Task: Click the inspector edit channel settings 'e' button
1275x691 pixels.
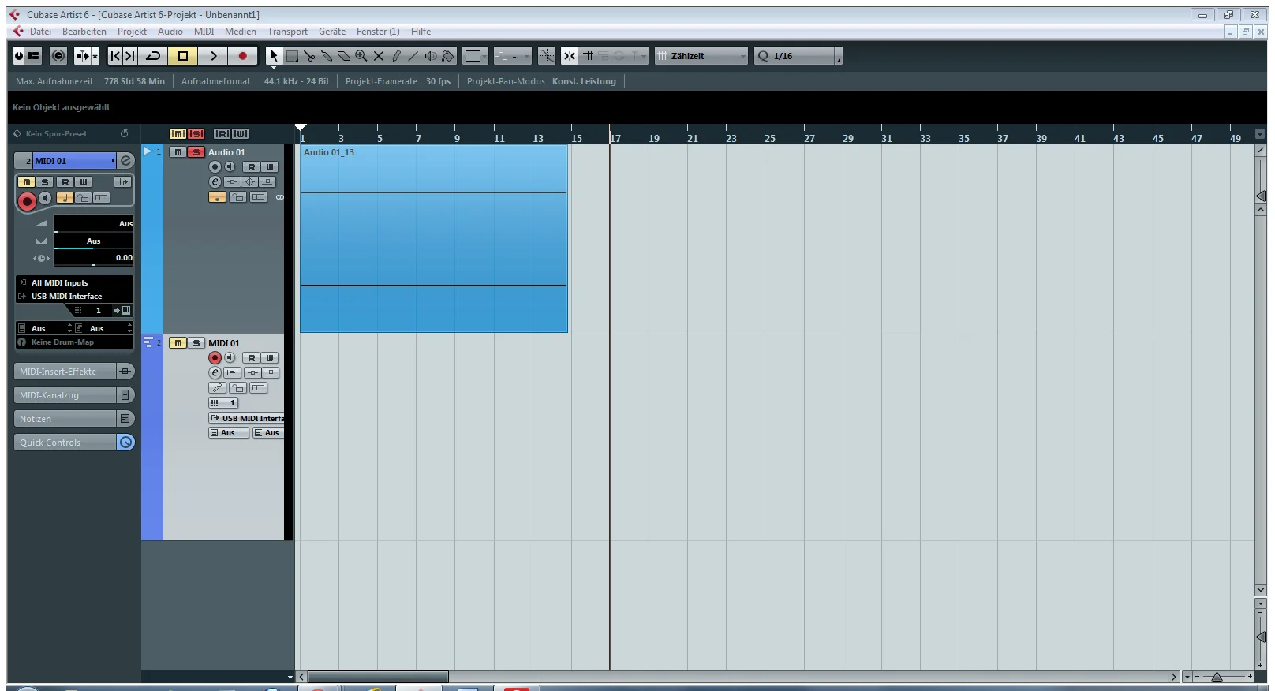Action: [125, 161]
